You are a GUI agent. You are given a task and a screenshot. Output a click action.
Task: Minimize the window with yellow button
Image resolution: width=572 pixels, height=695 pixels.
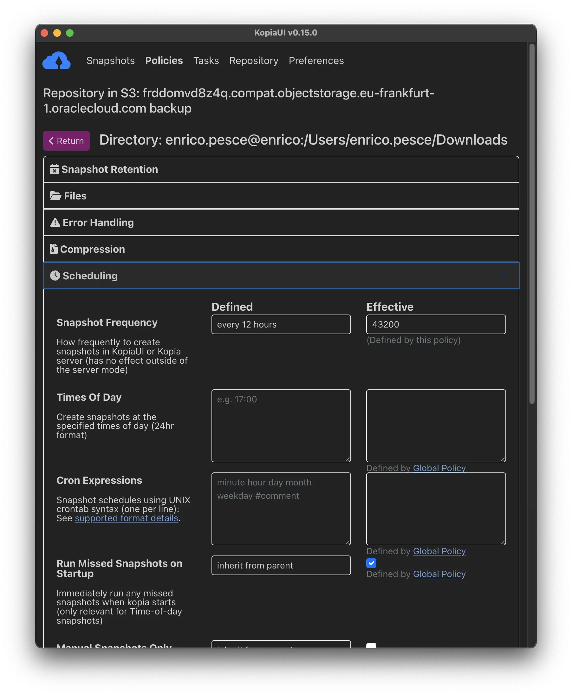(x=57, y=33)
